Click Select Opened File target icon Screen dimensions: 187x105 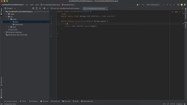[x=33, y=8]
